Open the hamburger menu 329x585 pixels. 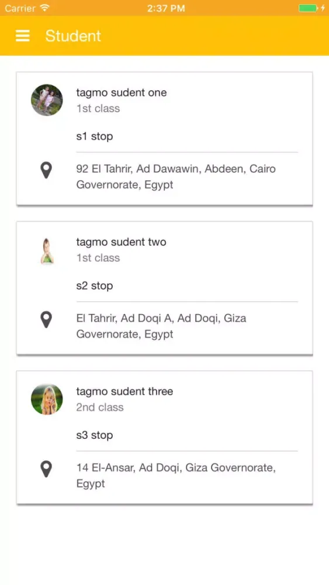[x=22, y=36]
